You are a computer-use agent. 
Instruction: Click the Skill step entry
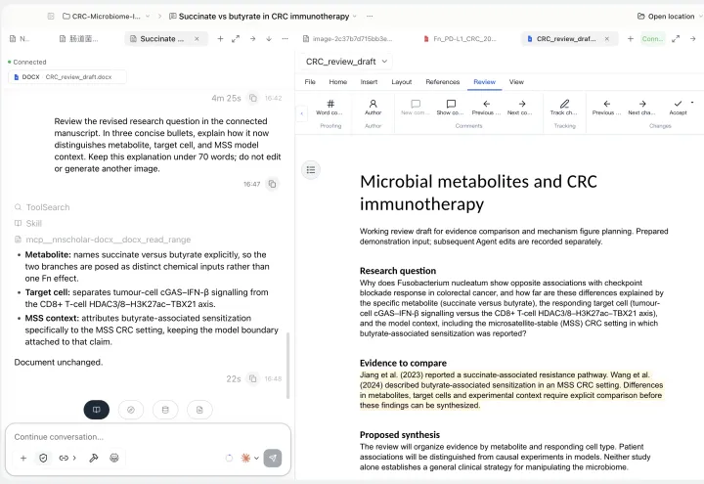pos(27,223)
